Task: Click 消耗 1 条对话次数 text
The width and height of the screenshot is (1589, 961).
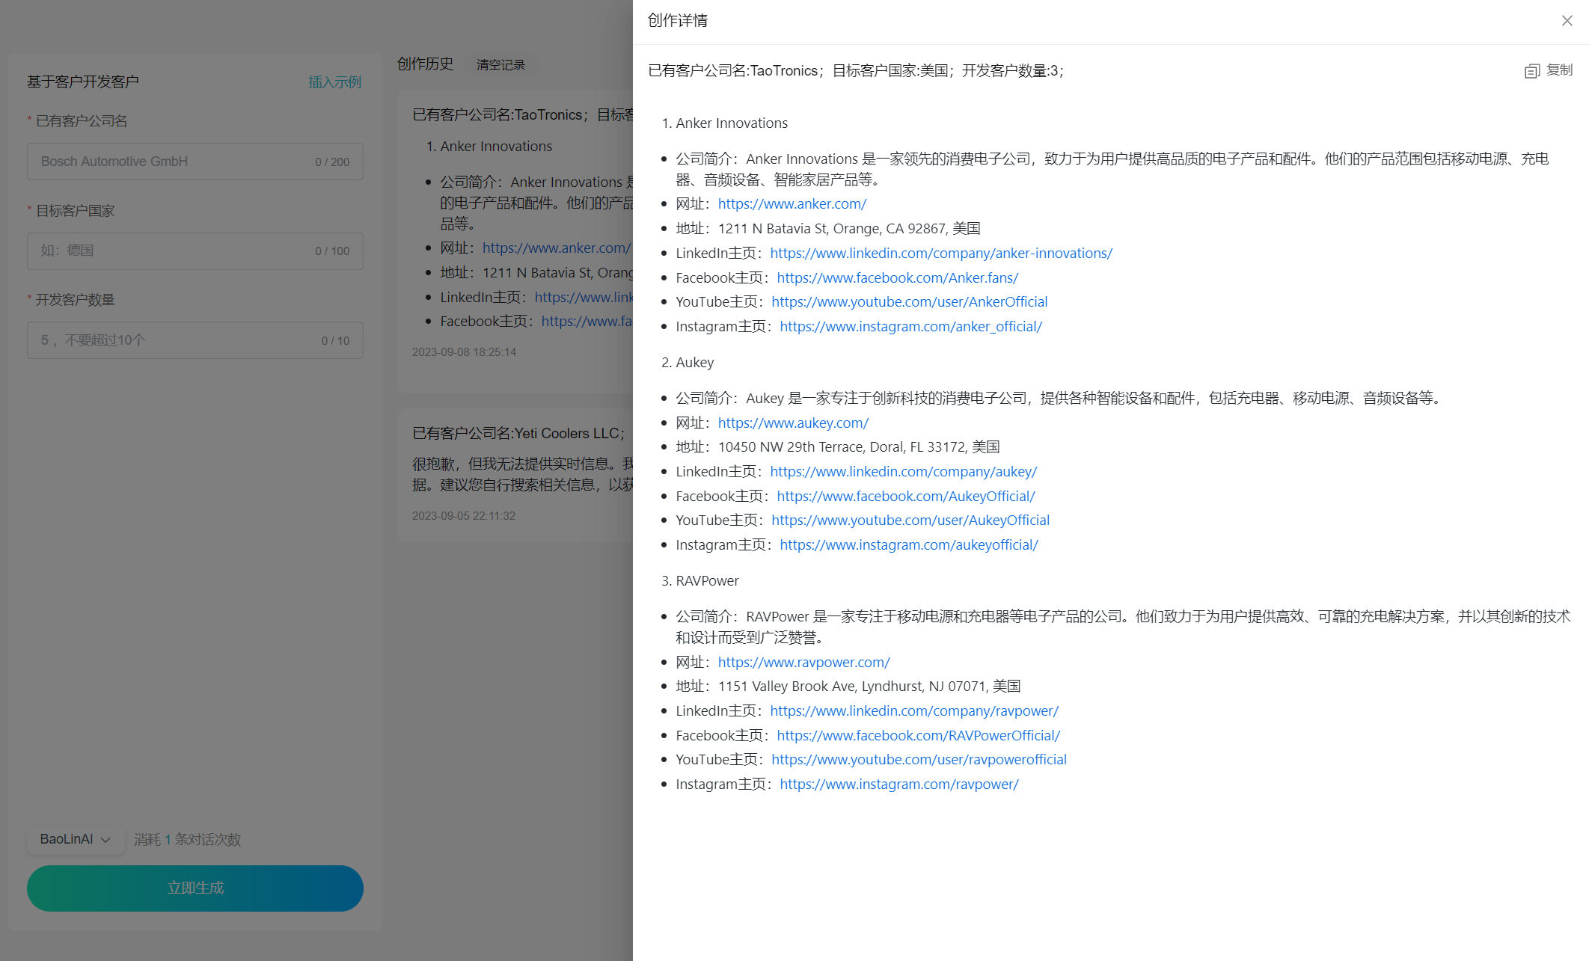Action: [188, 840]
